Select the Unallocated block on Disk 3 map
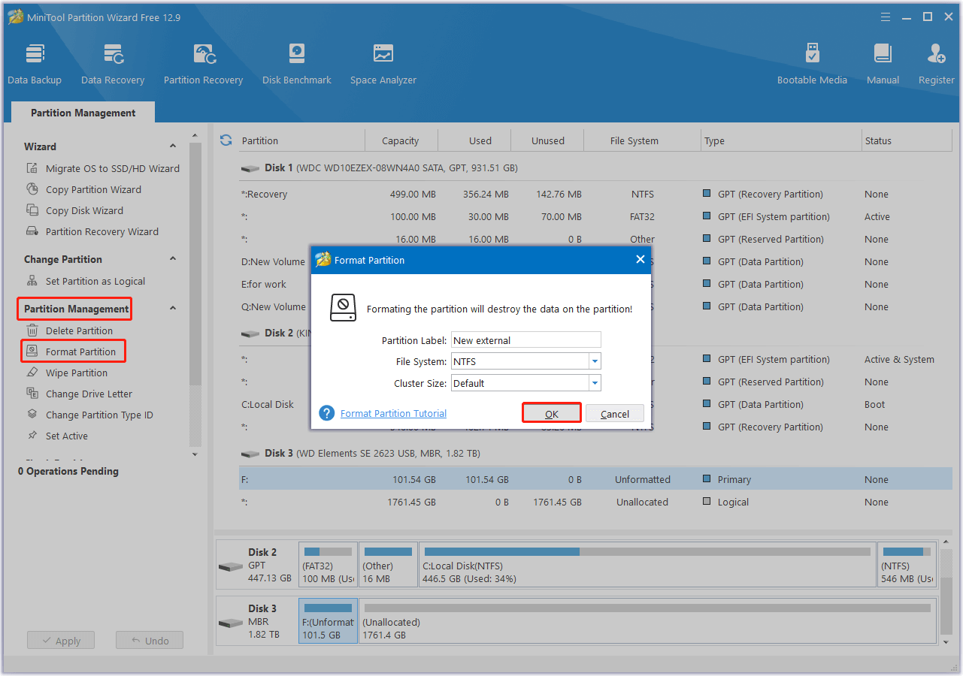This screenshot has width=963, height=676. click(x=647, y=622)
